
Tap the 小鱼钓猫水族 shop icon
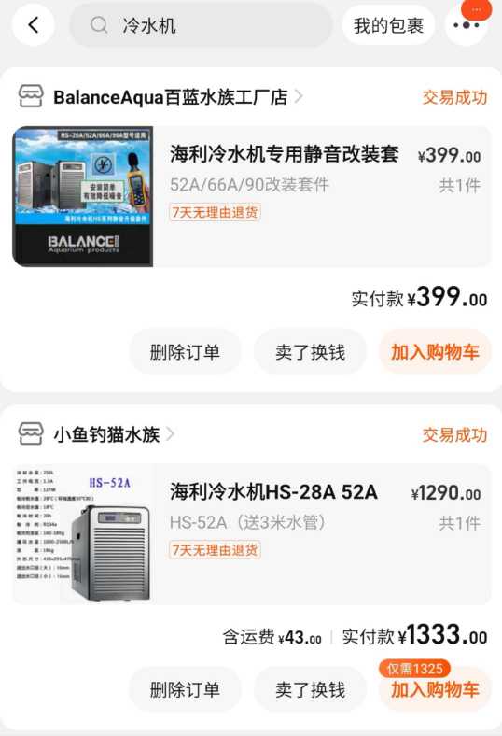tap(31, 433)
